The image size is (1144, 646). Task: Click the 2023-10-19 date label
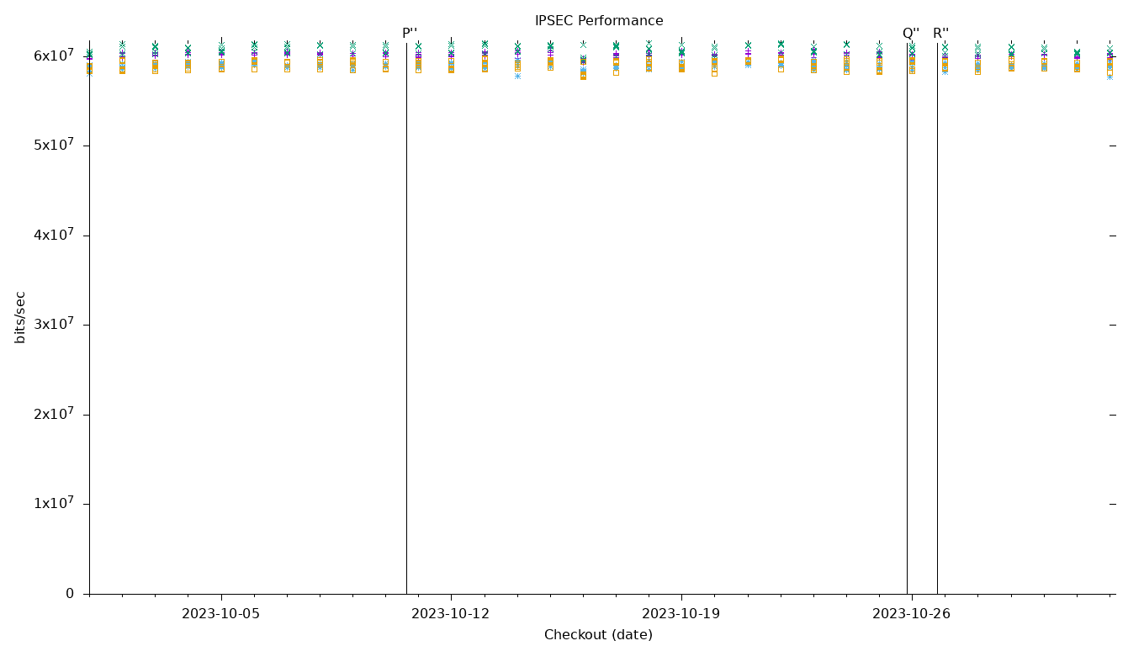(x=681, y=614)
